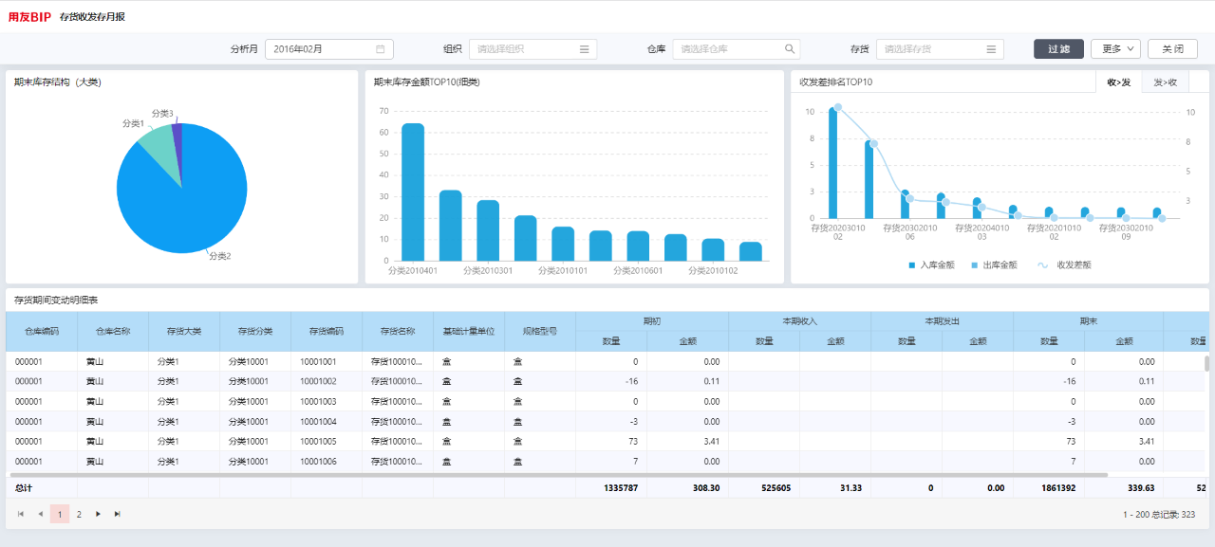Screen dimensions: 1215x547
Task: Click the 期末 group column header
Action: coord(1089,321)
